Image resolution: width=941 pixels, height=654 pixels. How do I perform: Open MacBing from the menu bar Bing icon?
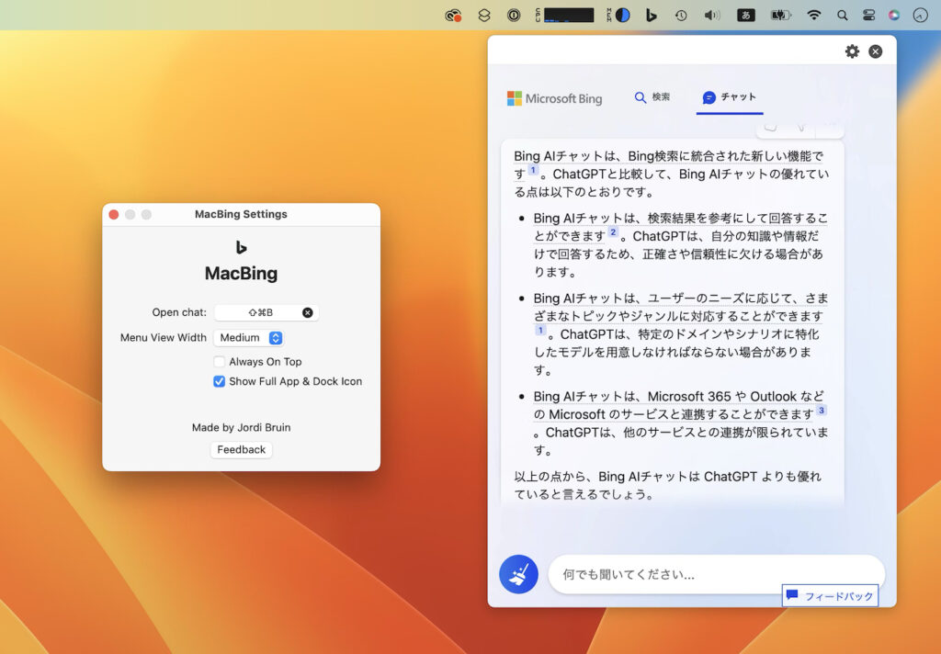click(x=650, y=15)
